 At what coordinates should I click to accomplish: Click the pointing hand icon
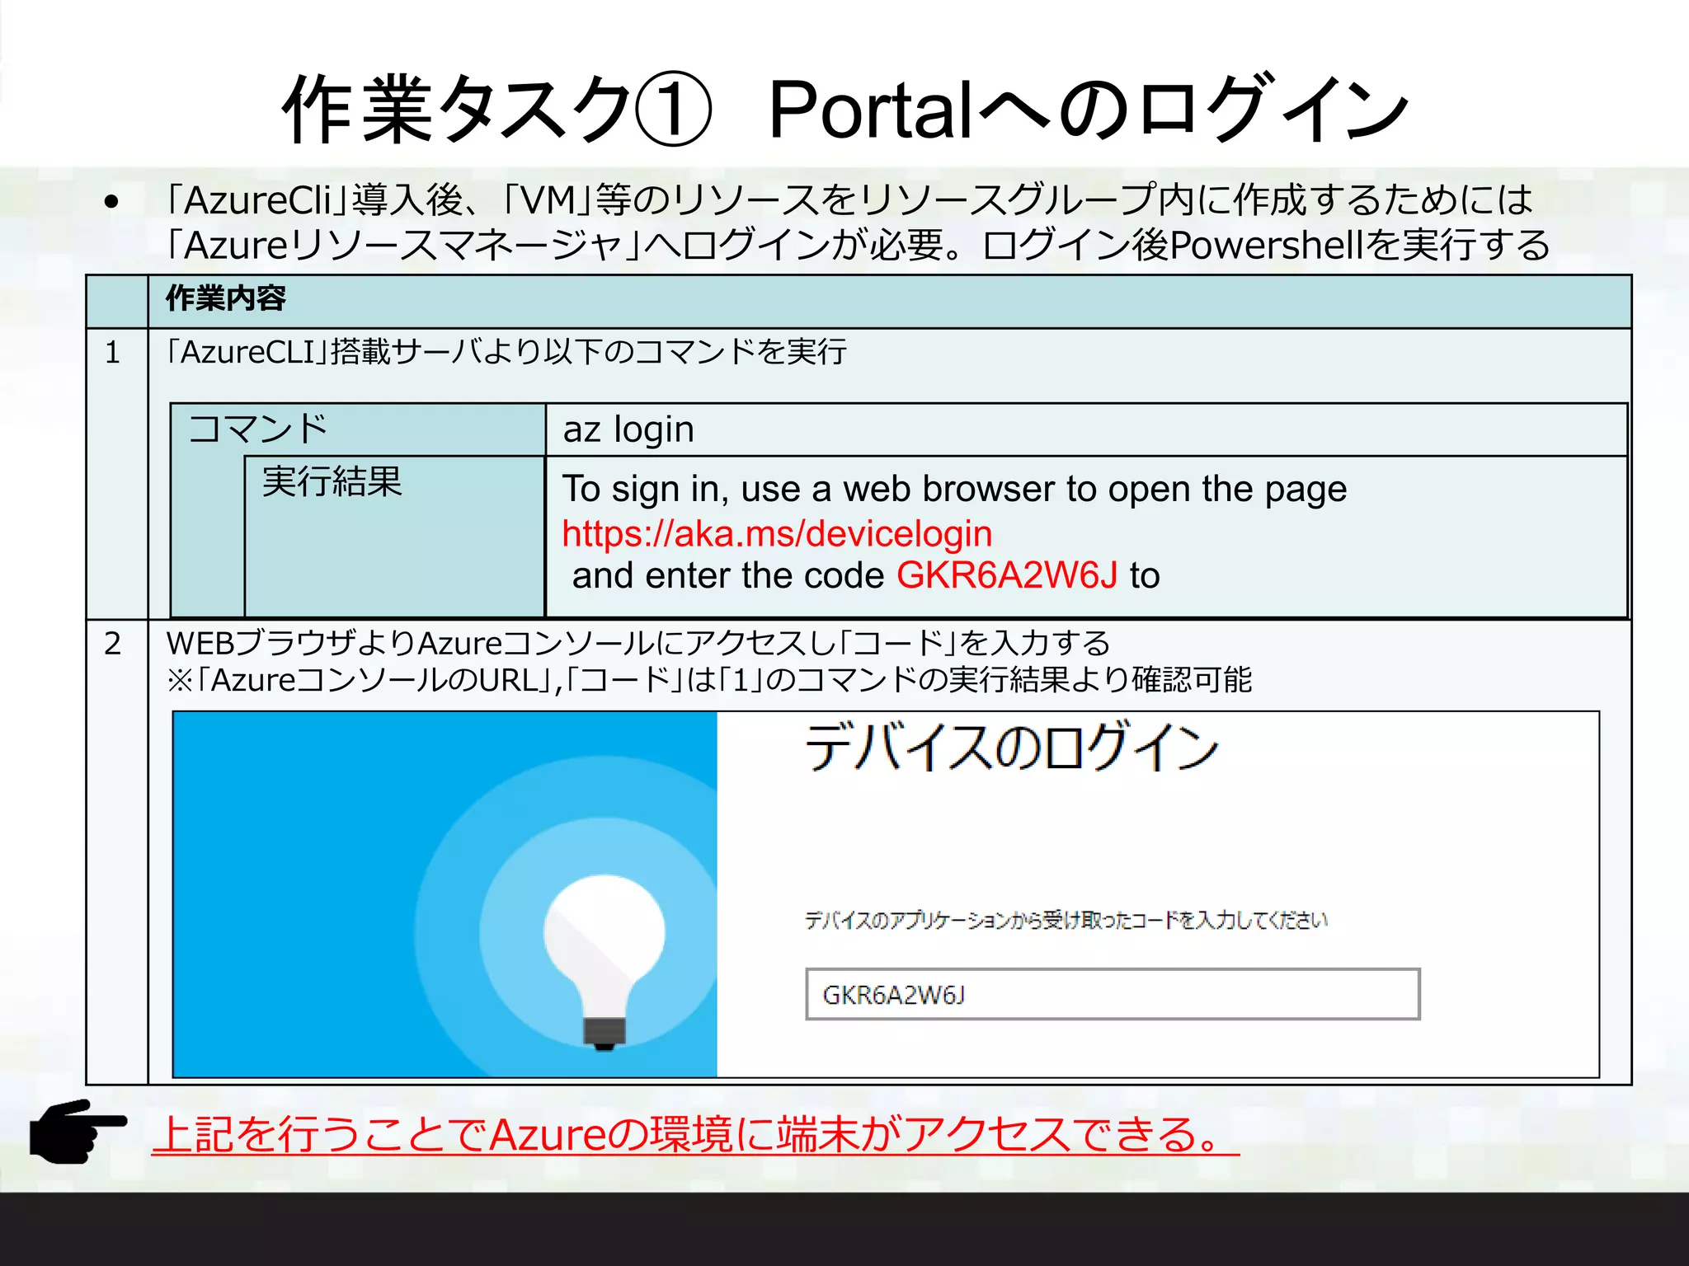(x=78, y=1131)
